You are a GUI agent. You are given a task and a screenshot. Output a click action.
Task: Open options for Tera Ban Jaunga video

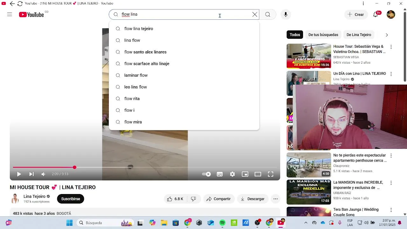point(391,210)
